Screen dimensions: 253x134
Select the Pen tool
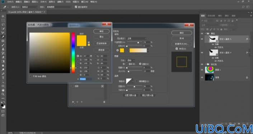[3, 74]
